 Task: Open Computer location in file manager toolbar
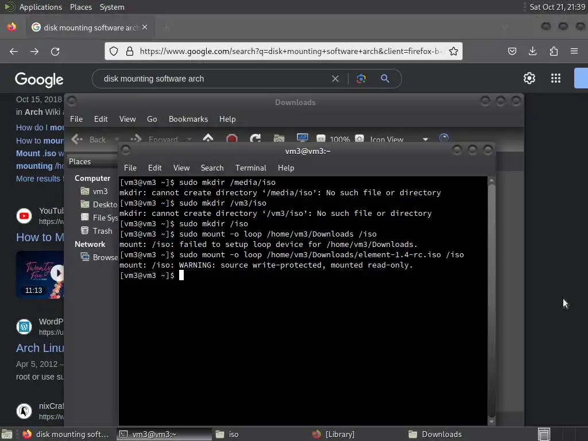pos(302,139)
